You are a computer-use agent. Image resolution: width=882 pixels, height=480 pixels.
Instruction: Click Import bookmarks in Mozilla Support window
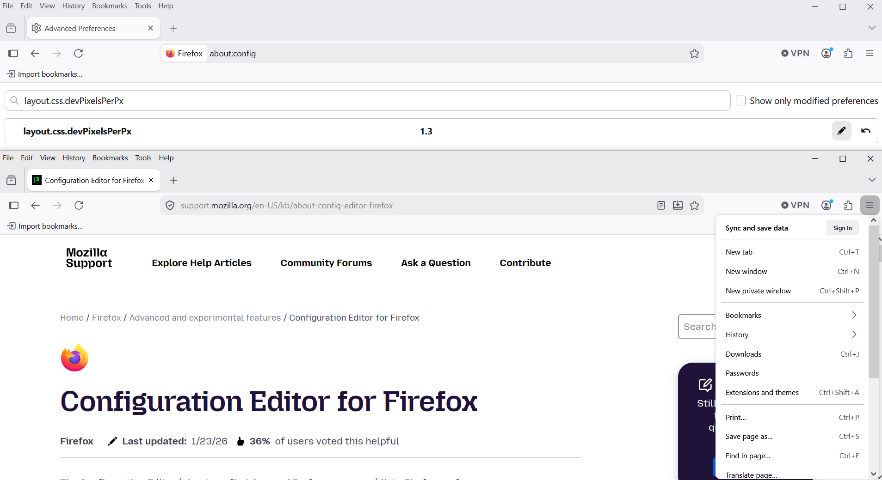click(x=45, y=226)
